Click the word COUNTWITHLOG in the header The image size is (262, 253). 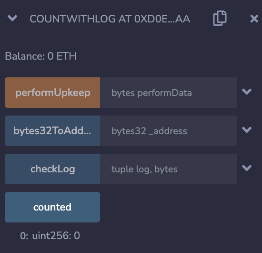(72, 19)
